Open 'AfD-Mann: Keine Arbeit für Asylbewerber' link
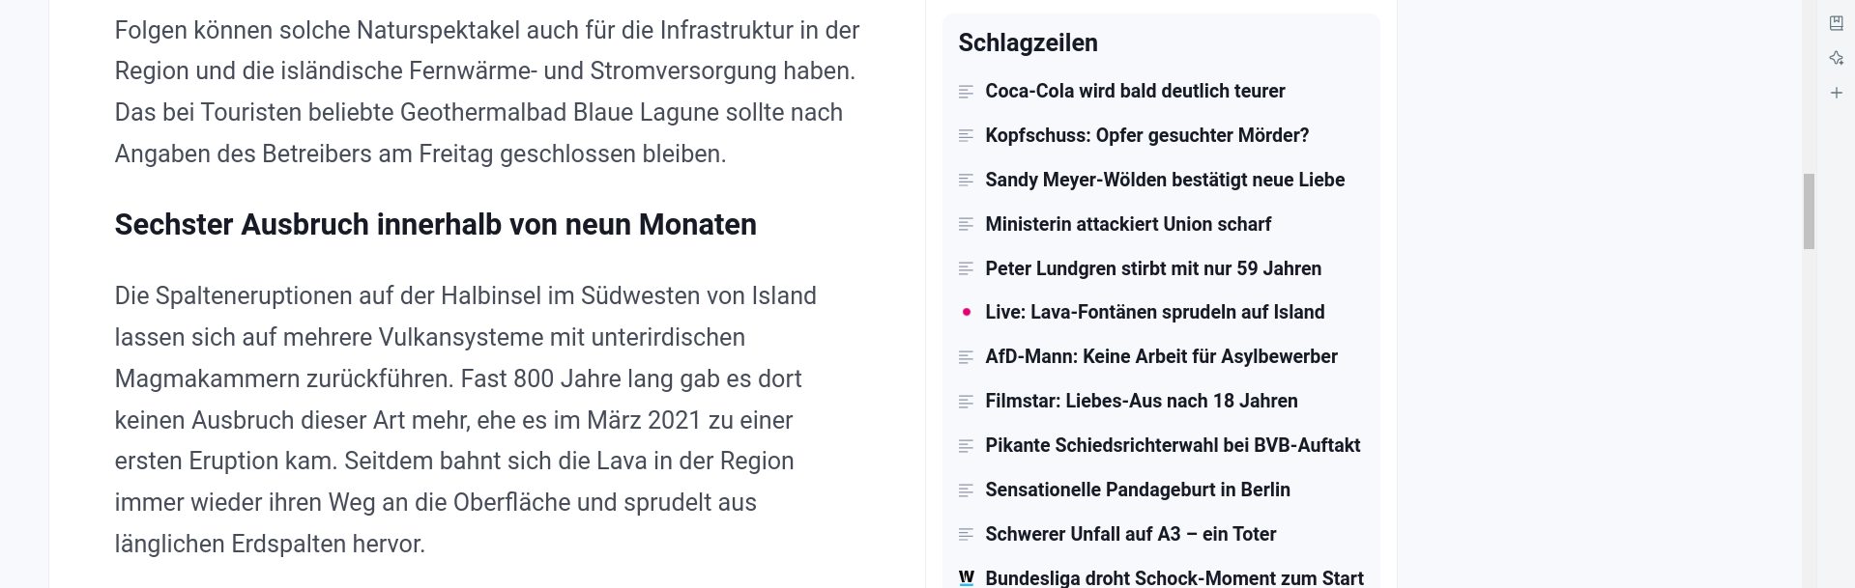This screenshot has width=1855, height=588. click(x=1161, y=356)
